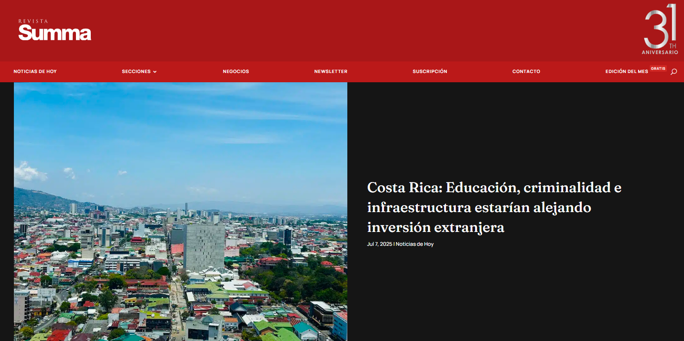Open the article about inversión extranjera
684x341 pixels.
493,207
